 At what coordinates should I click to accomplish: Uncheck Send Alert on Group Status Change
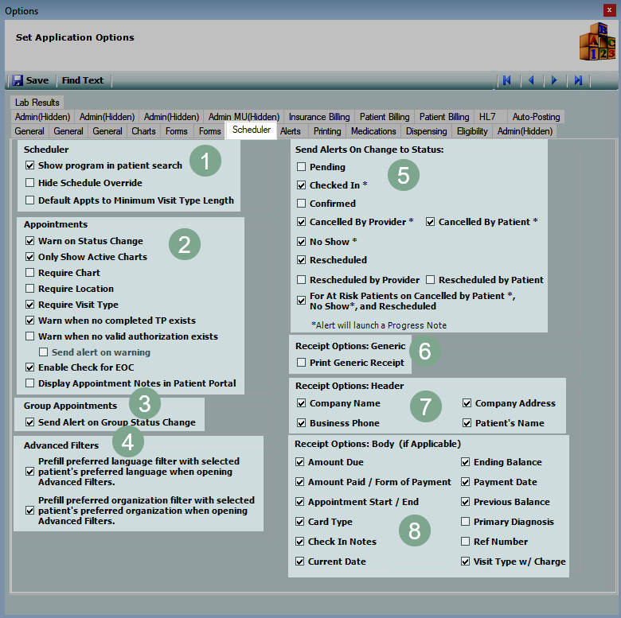pos(30,422)
